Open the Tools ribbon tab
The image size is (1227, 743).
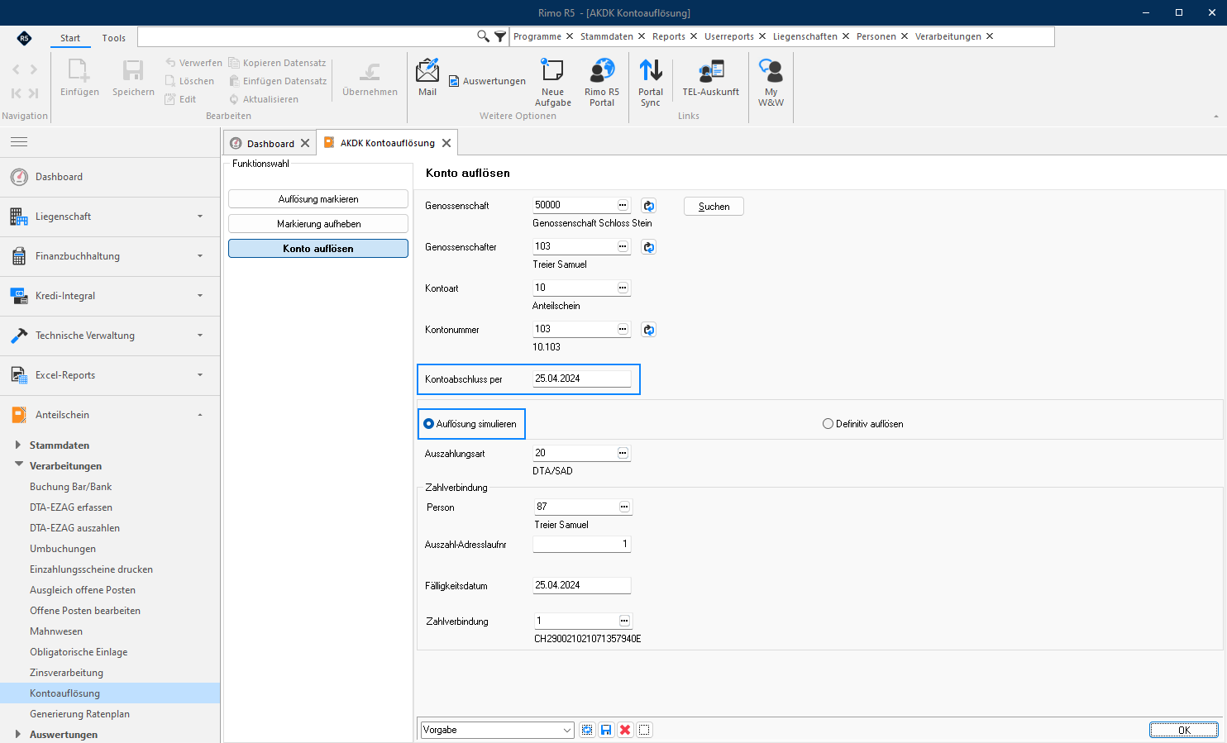pyautogui.click(x=114, y=38)
